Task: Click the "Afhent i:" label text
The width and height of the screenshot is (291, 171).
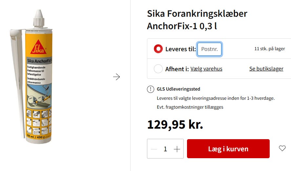Action: tap(177, 69)
